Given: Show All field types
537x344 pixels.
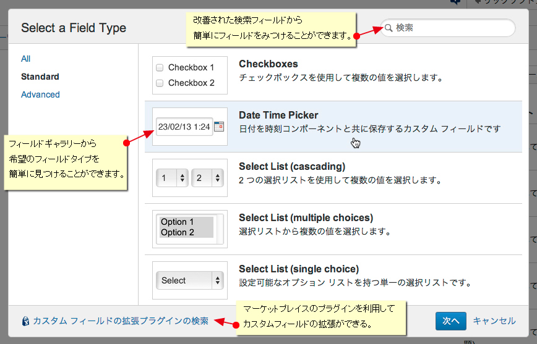Looking at the screenshot, I should coord(25,59).
